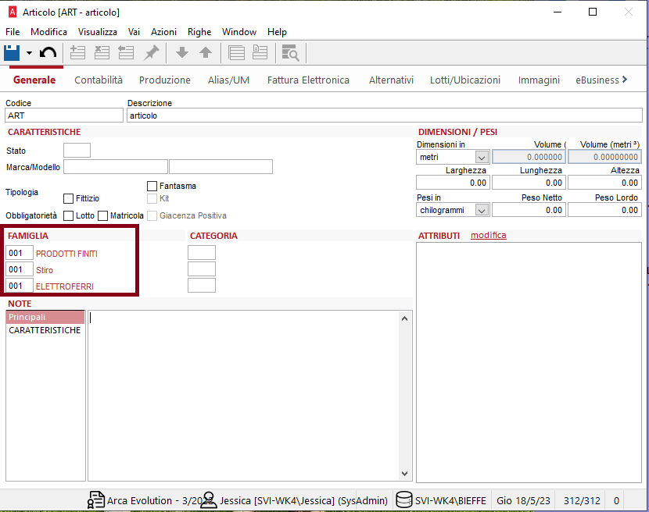Click the move down arrow icon
Viewport: 649px width, 512px height.
coord(182,53)
